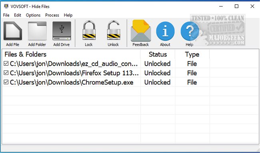The image size is (260, 153).
Task: Open the Process menu
Action: [52, 15]
